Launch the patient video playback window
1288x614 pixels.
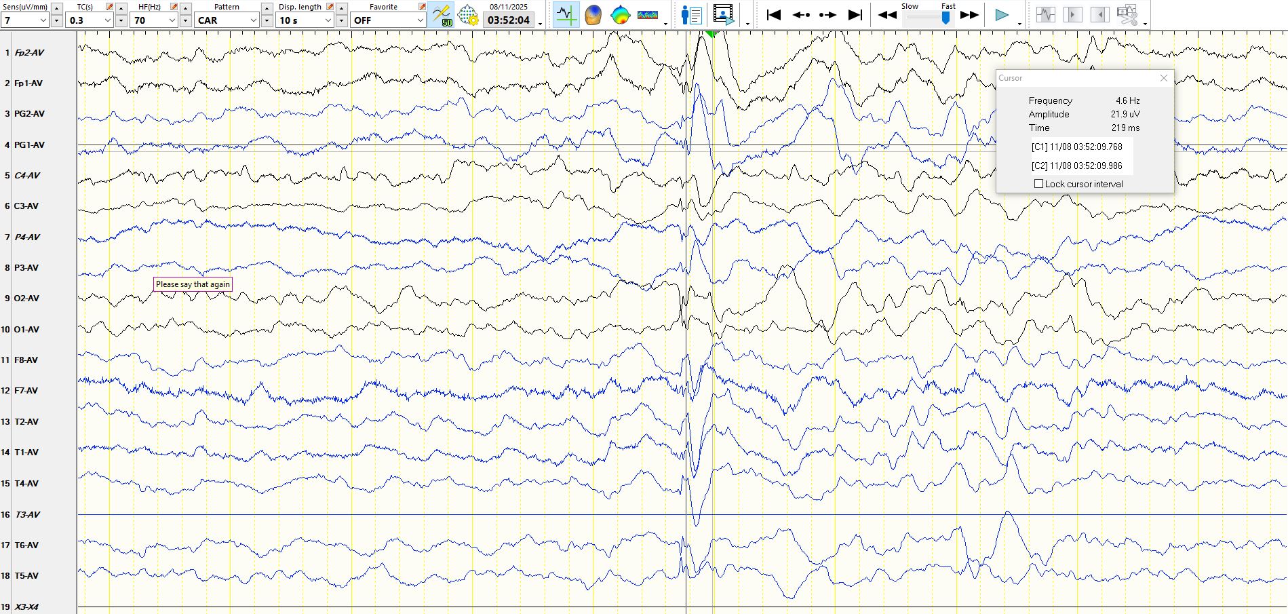tap(724, 15)
